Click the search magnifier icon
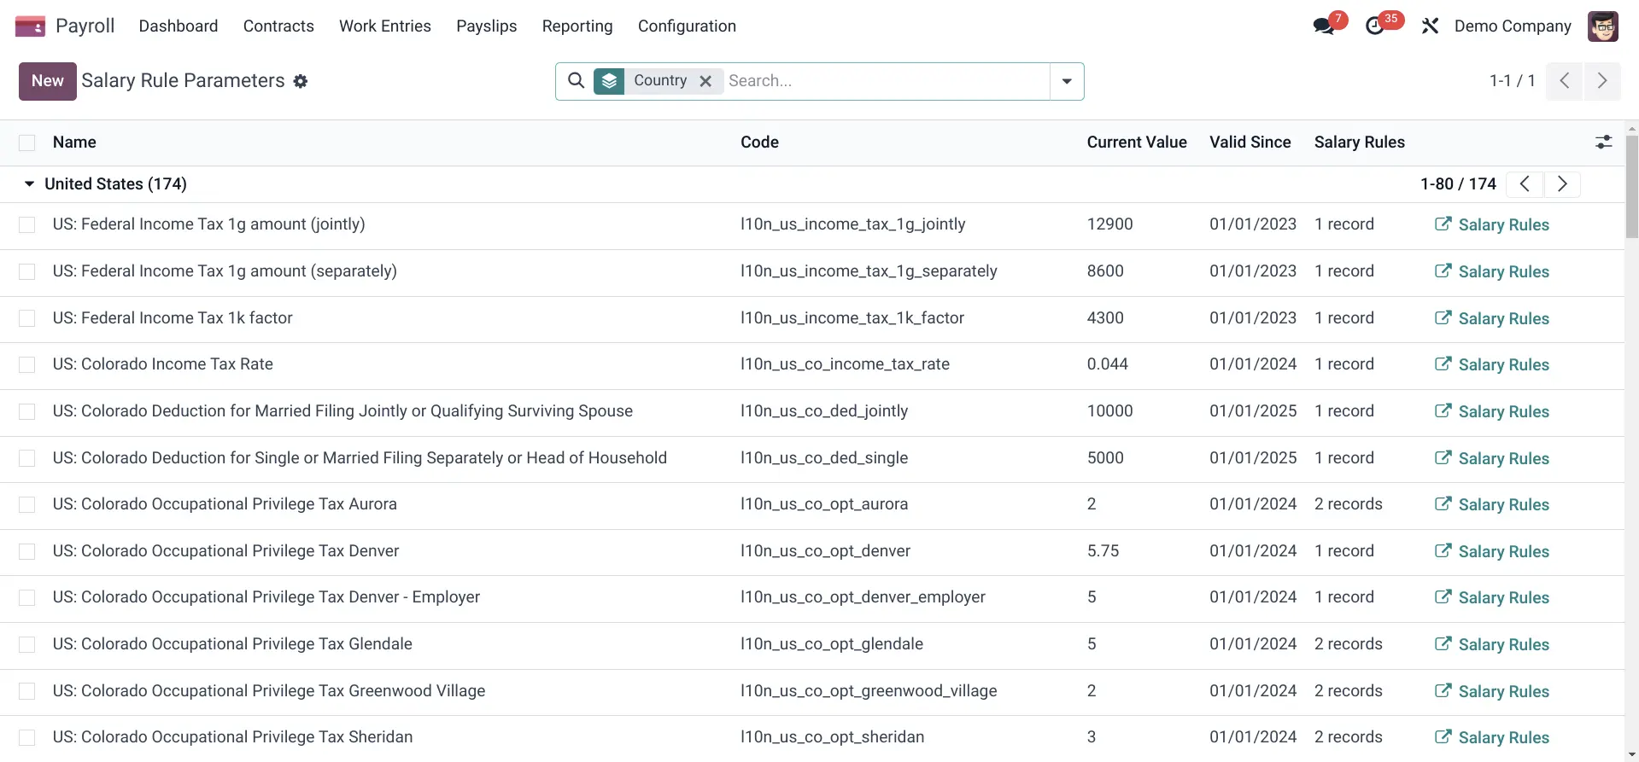The image size is (1639, 762). tap(577, 81)
